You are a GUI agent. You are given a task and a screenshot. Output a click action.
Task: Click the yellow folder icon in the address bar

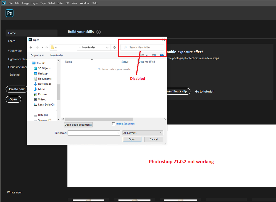pyautogui.click(x=52, y=47)
